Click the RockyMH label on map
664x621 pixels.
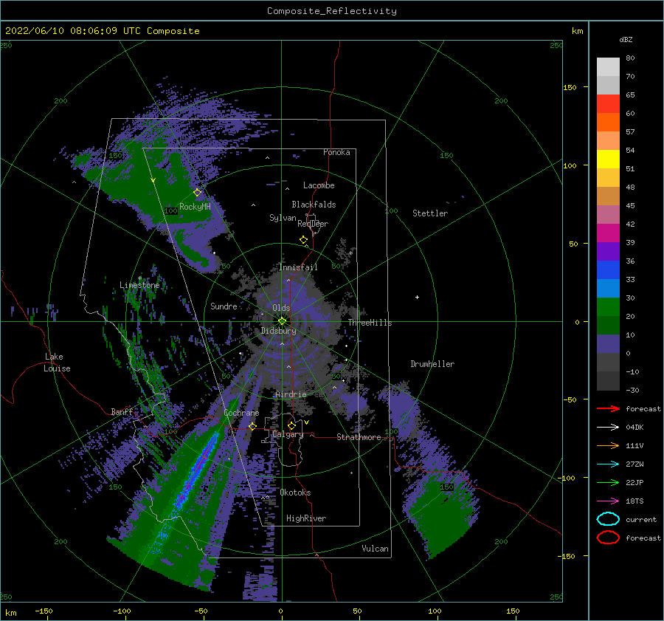click(x=195, y=207)
